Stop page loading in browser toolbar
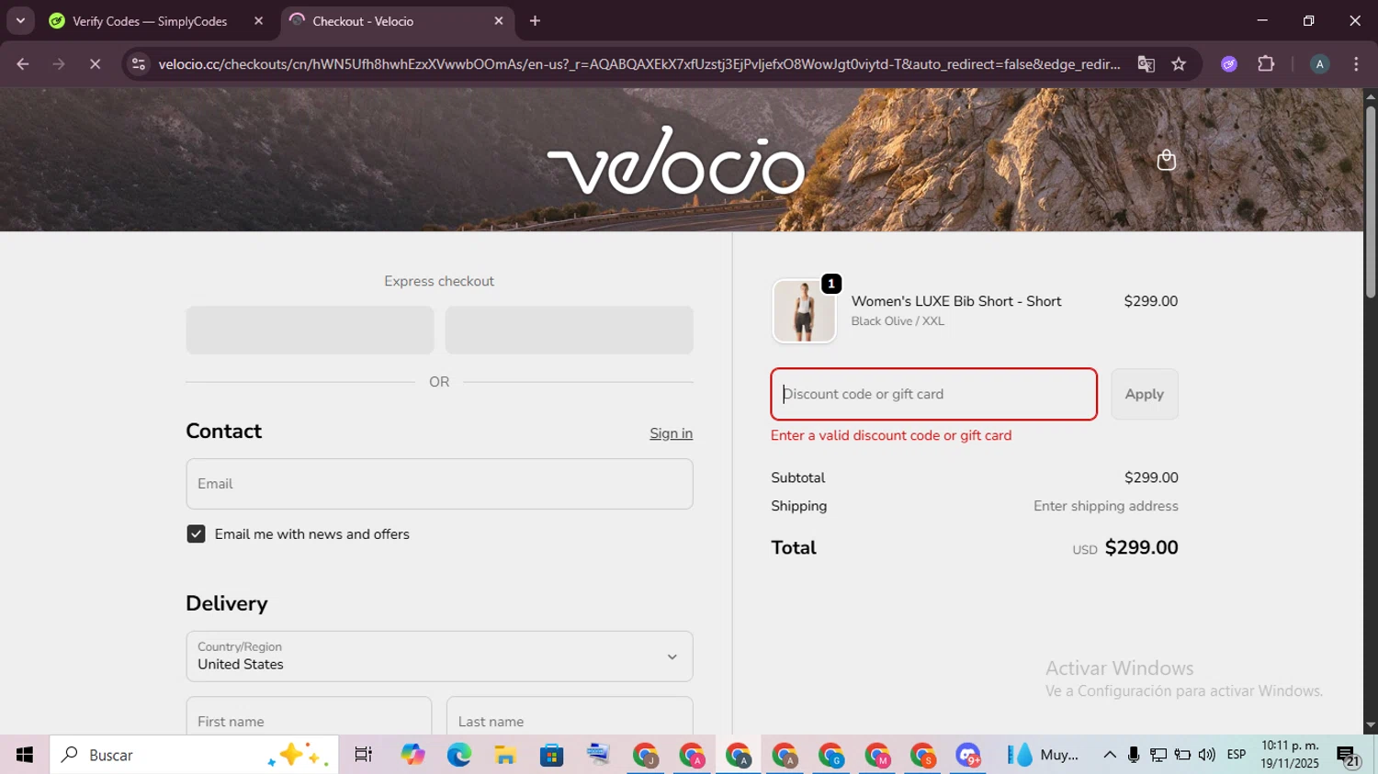1378x774 pixels. (95, 64)
